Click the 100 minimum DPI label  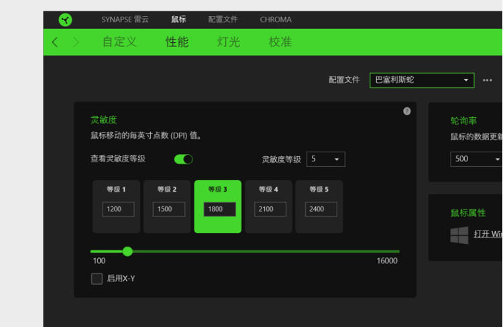point(99,261)
